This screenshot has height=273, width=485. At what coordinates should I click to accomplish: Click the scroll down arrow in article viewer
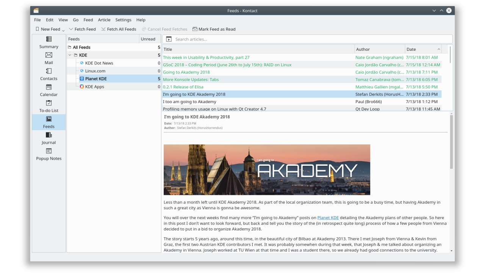[x=451, y=251]
